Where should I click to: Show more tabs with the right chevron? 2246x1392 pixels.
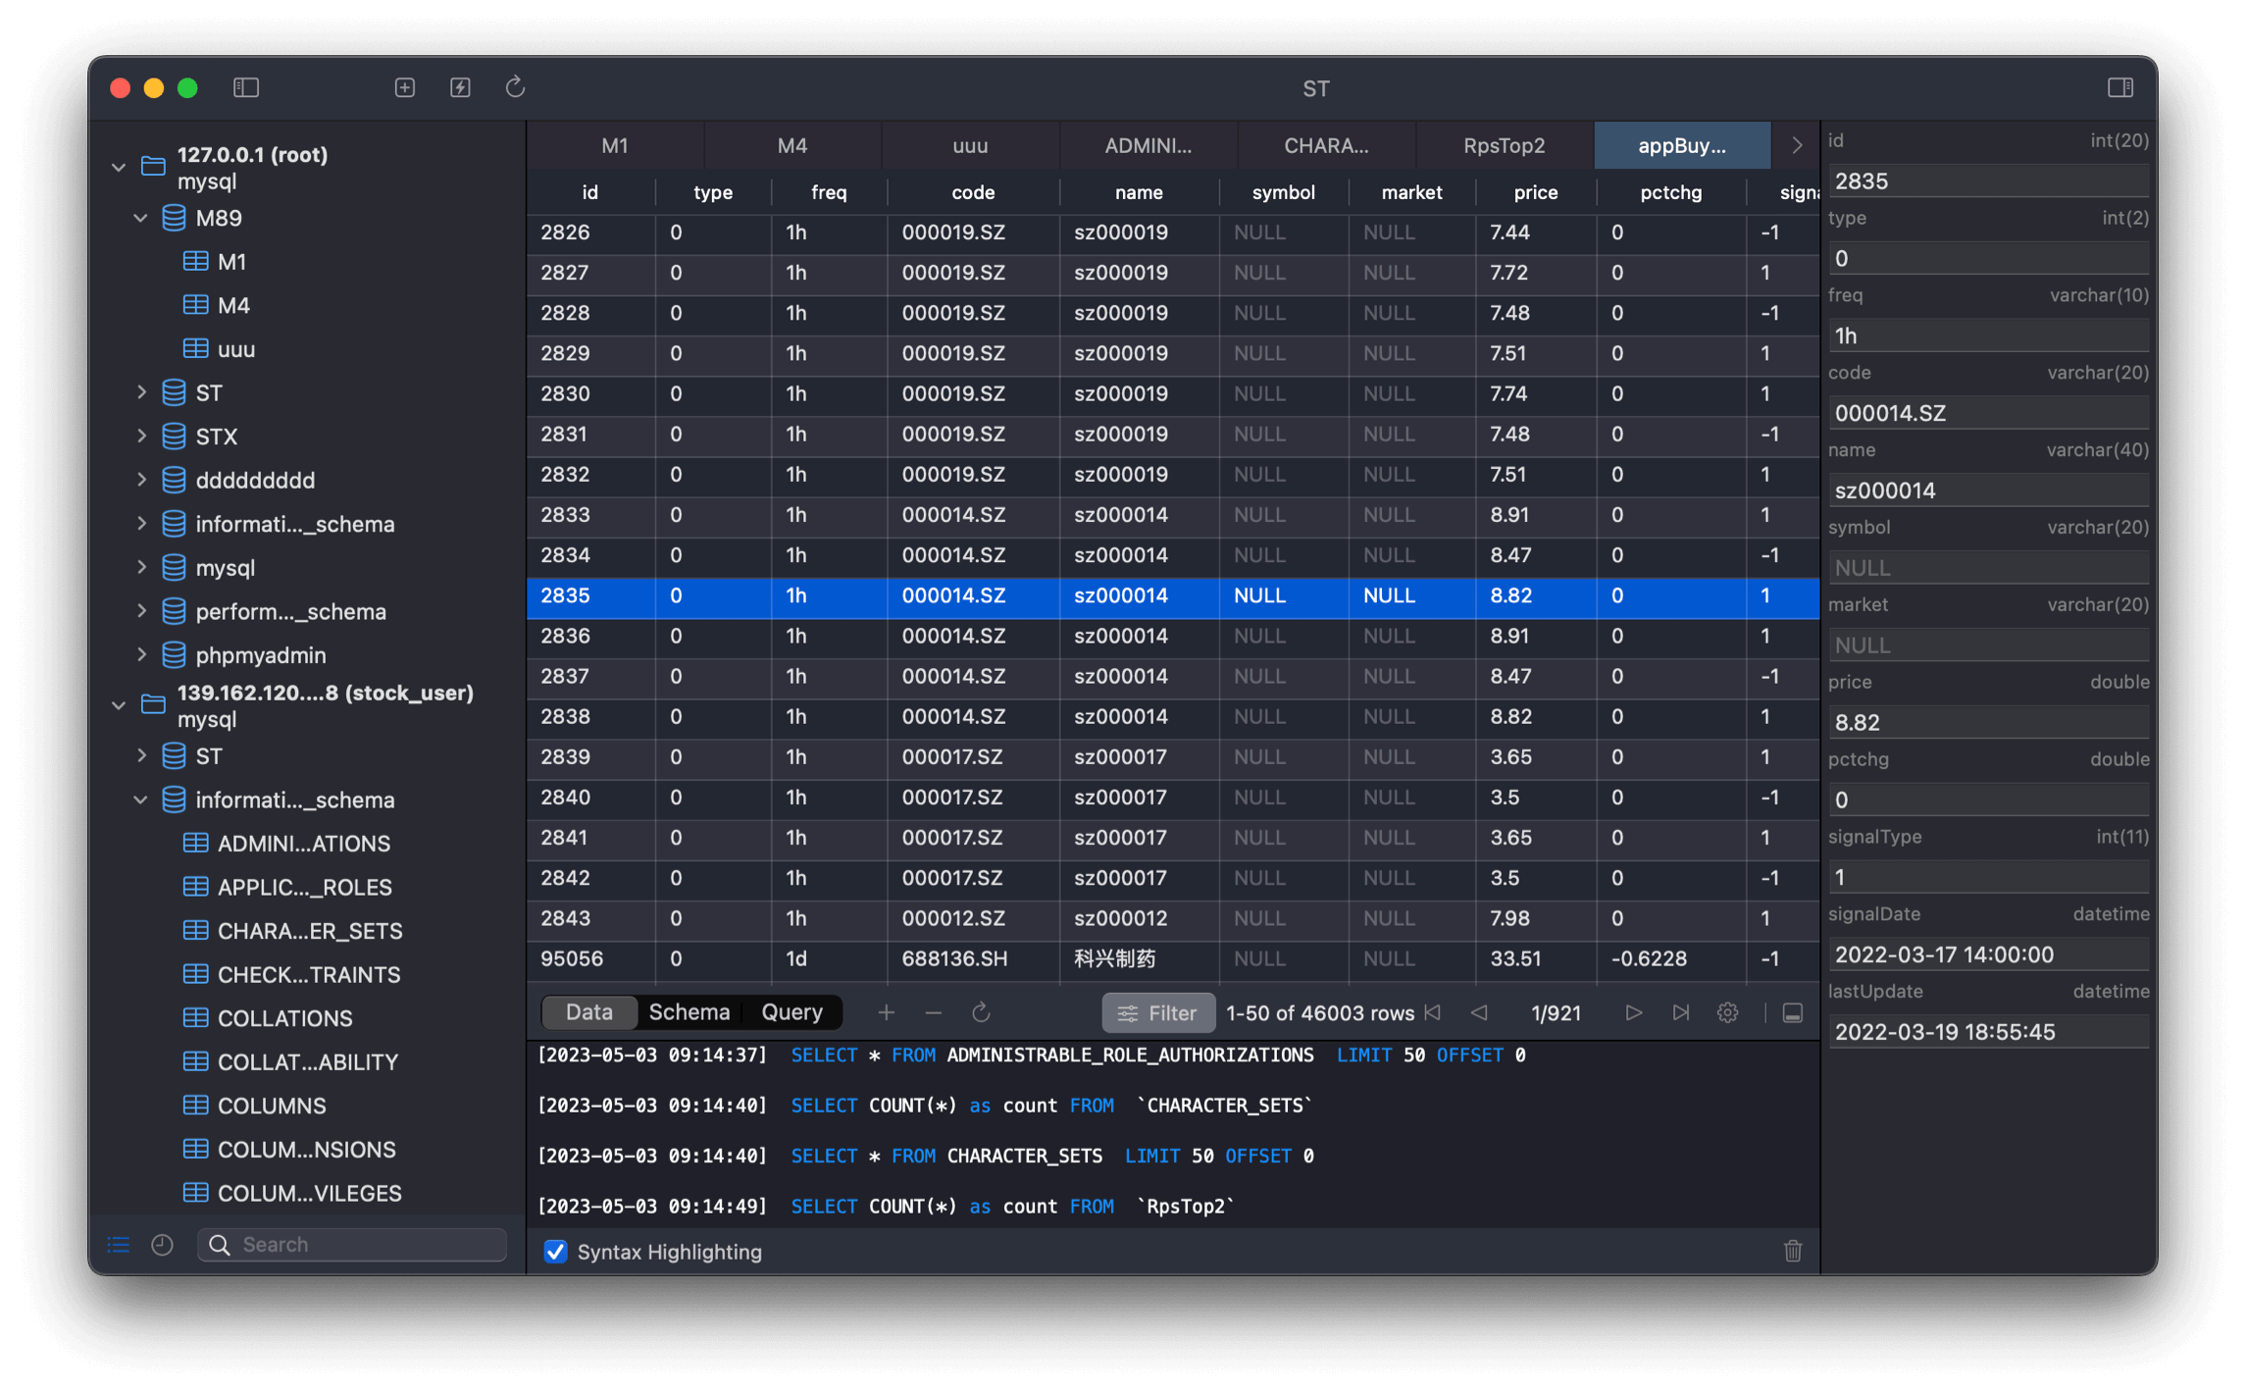[x=1796, y=145]
